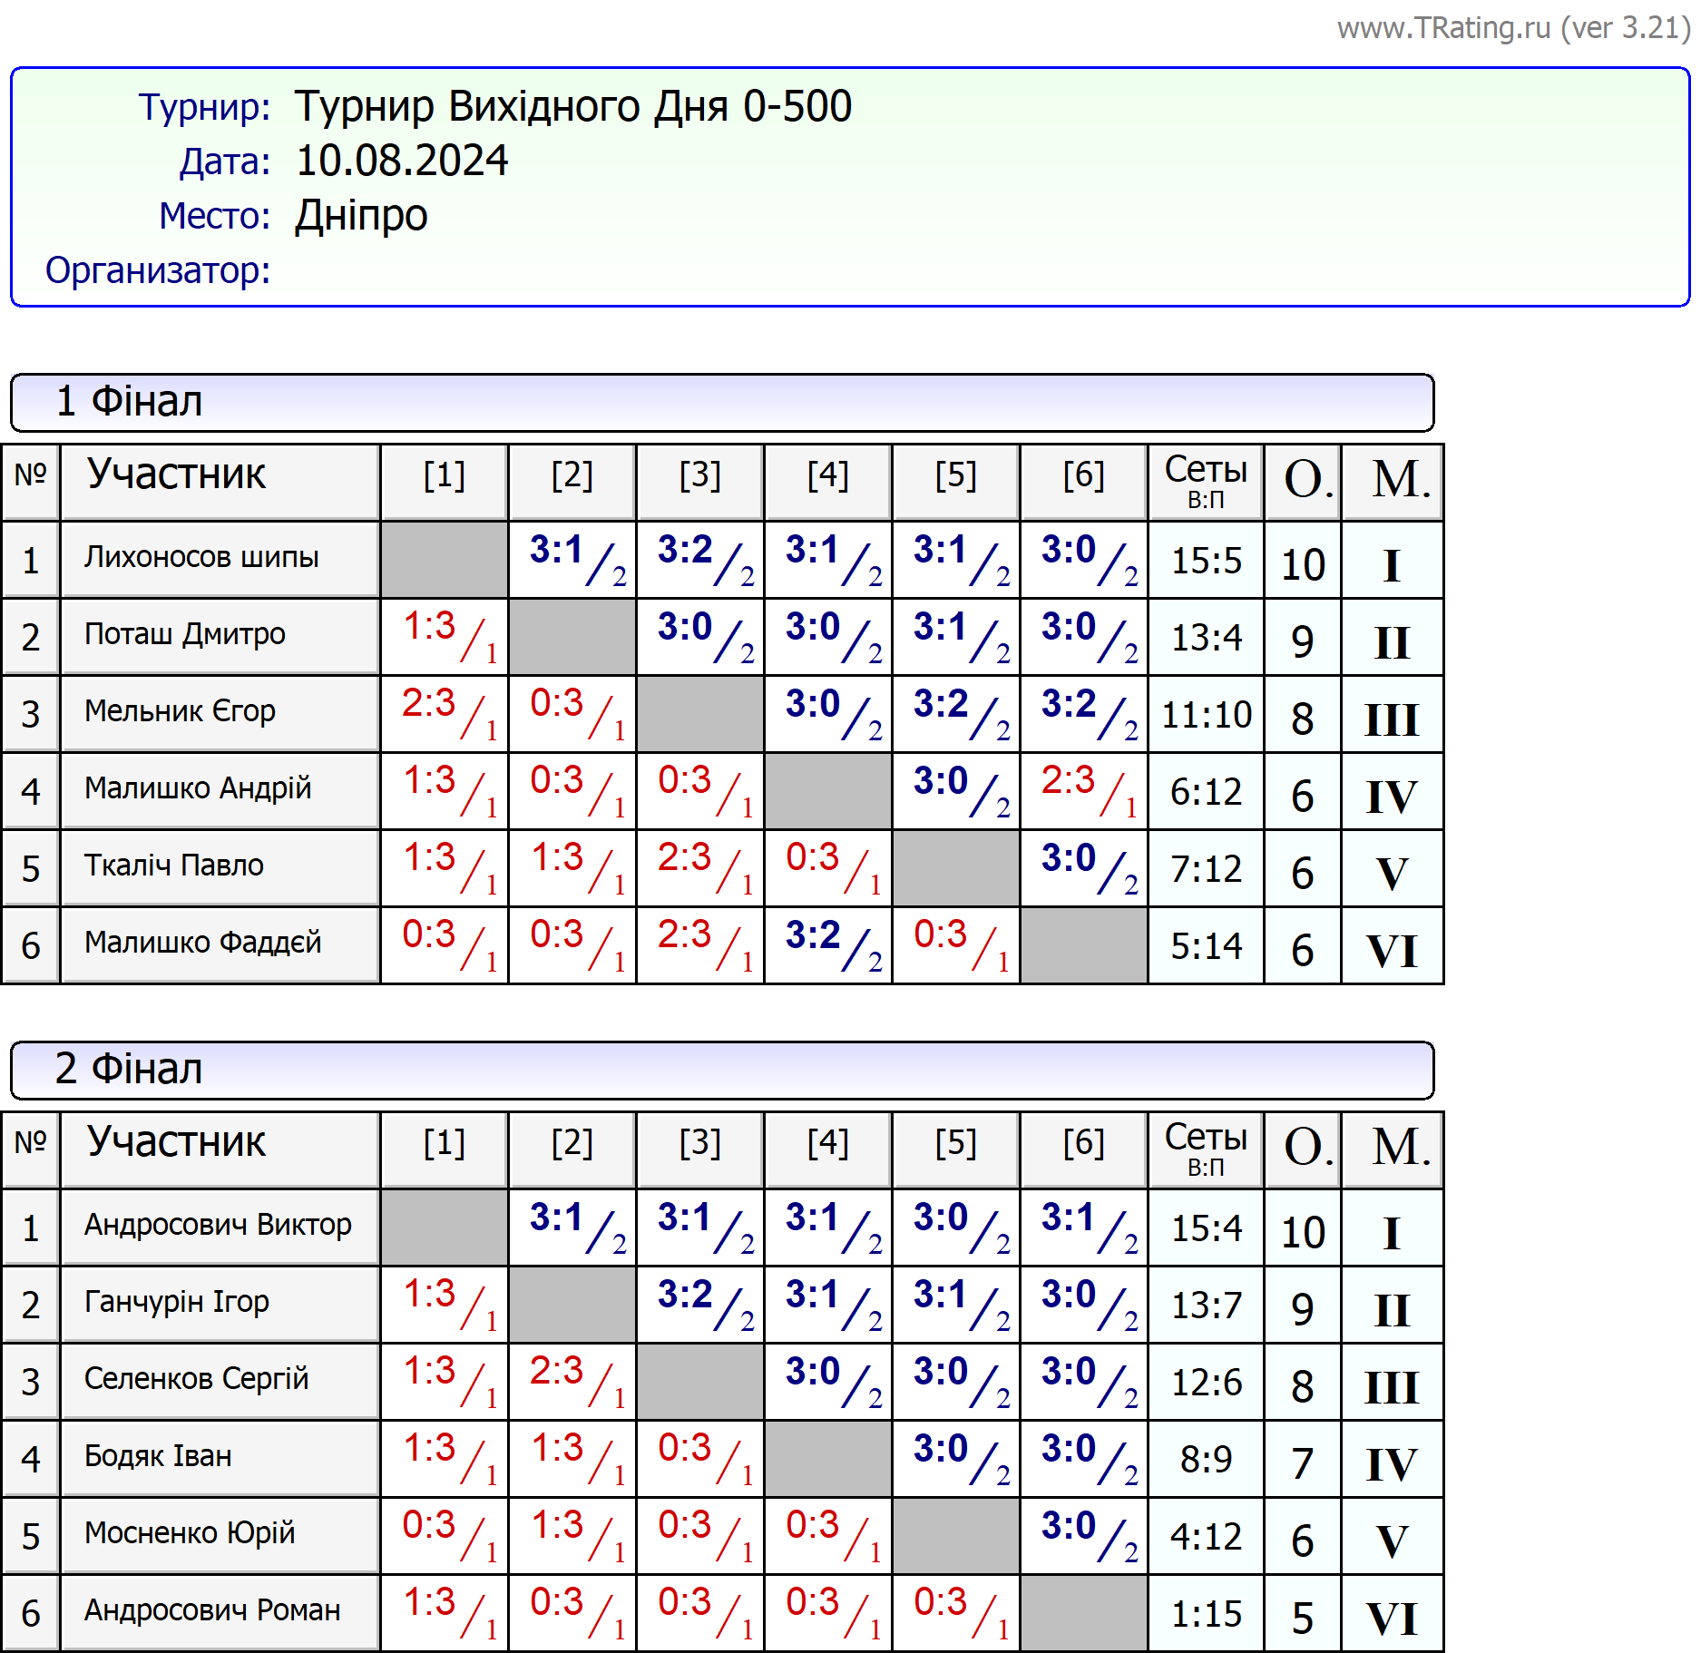Screen dimensions: 1701x1653
Task: Click the location value 'Дніпро'
Action: [361, 215]
